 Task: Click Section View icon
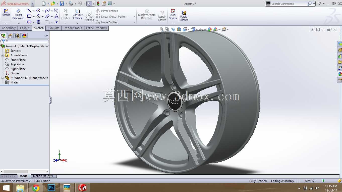[179, 29]
